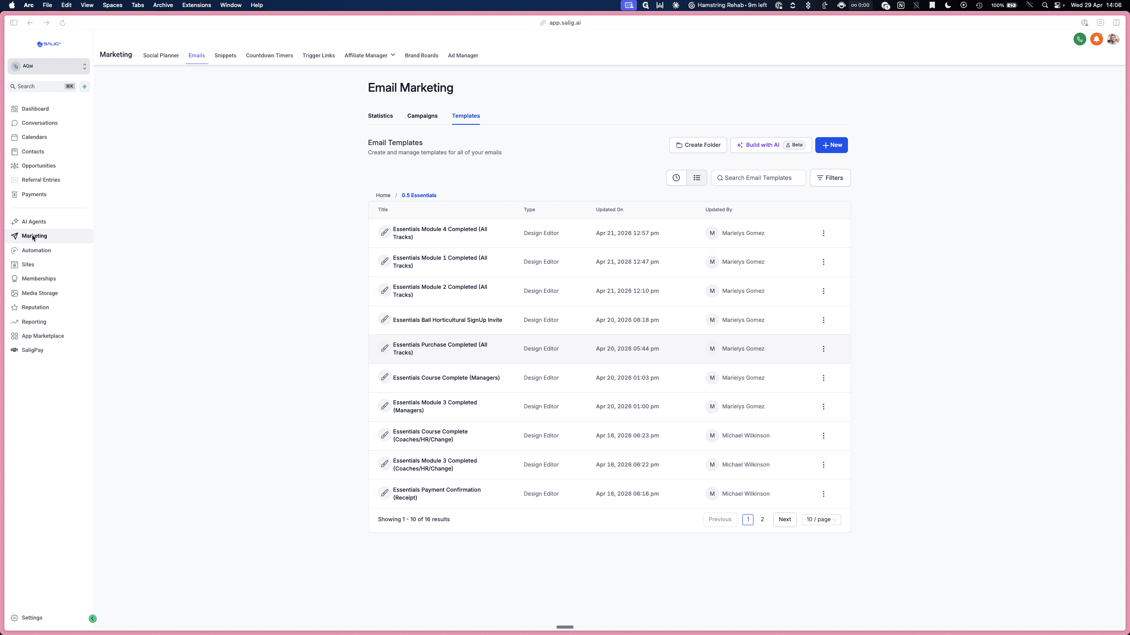Click the Create Folder button
The height and width of the screenshot is (635, 1130).
[698, 145]
